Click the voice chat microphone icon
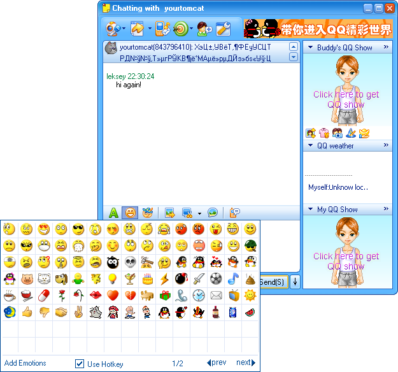 pyautogui.click(x=113, y=29)
